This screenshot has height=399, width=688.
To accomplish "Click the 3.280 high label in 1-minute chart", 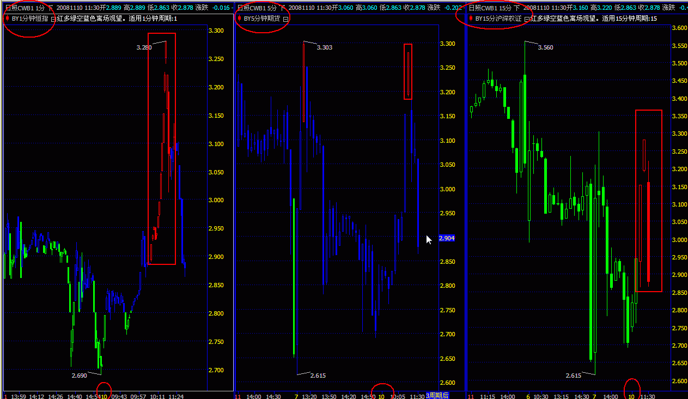I will [x=144, y=47].
